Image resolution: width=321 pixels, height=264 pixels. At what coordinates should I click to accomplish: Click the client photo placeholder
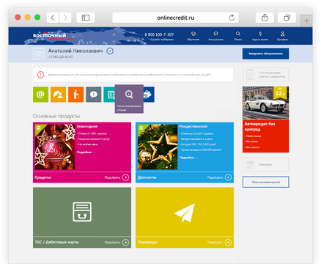(38, 54)
